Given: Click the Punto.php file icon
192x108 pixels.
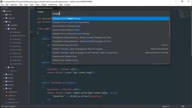Looking at the screenshot, I should point(11,60).
